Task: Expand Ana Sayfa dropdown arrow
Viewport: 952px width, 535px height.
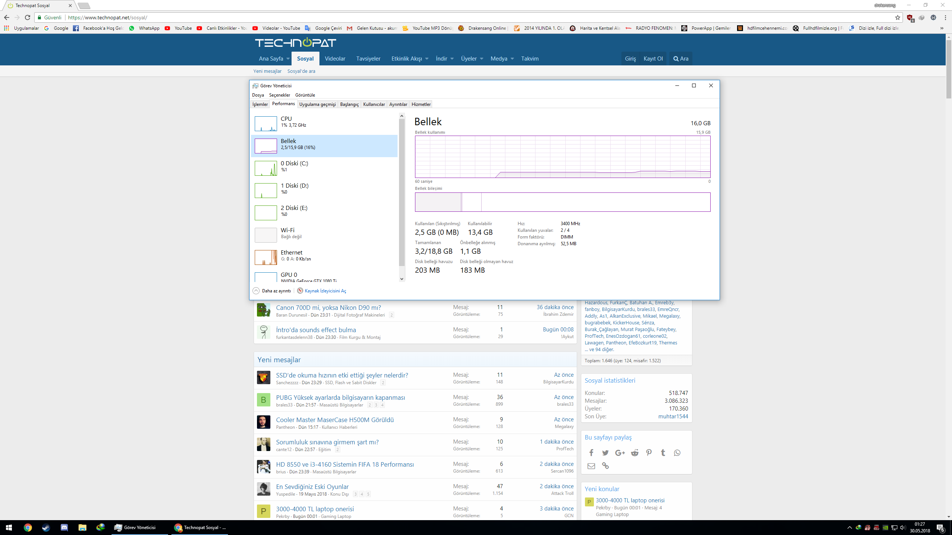Action: point(288,59)
